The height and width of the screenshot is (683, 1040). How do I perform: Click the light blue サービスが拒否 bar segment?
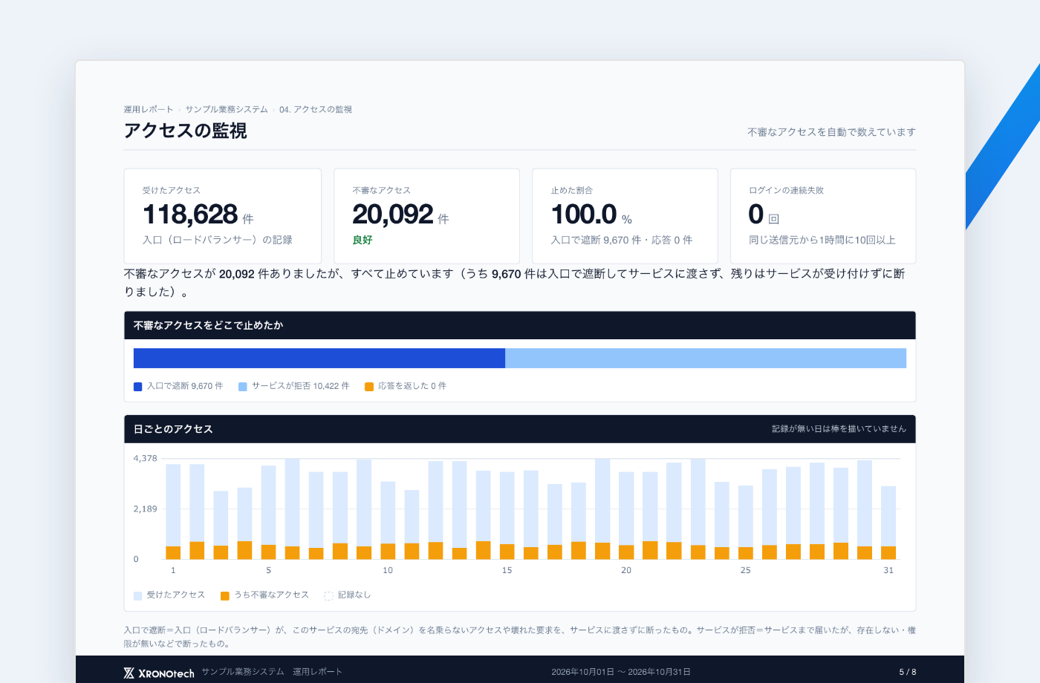[x=706, y=358]
